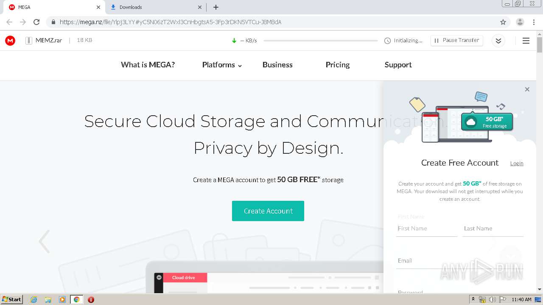Click the Action Center flag icon

503,299
